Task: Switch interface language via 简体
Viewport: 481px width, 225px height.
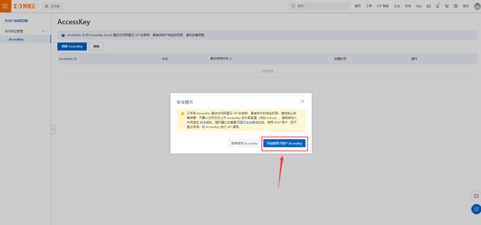Action: click(466, 6)
